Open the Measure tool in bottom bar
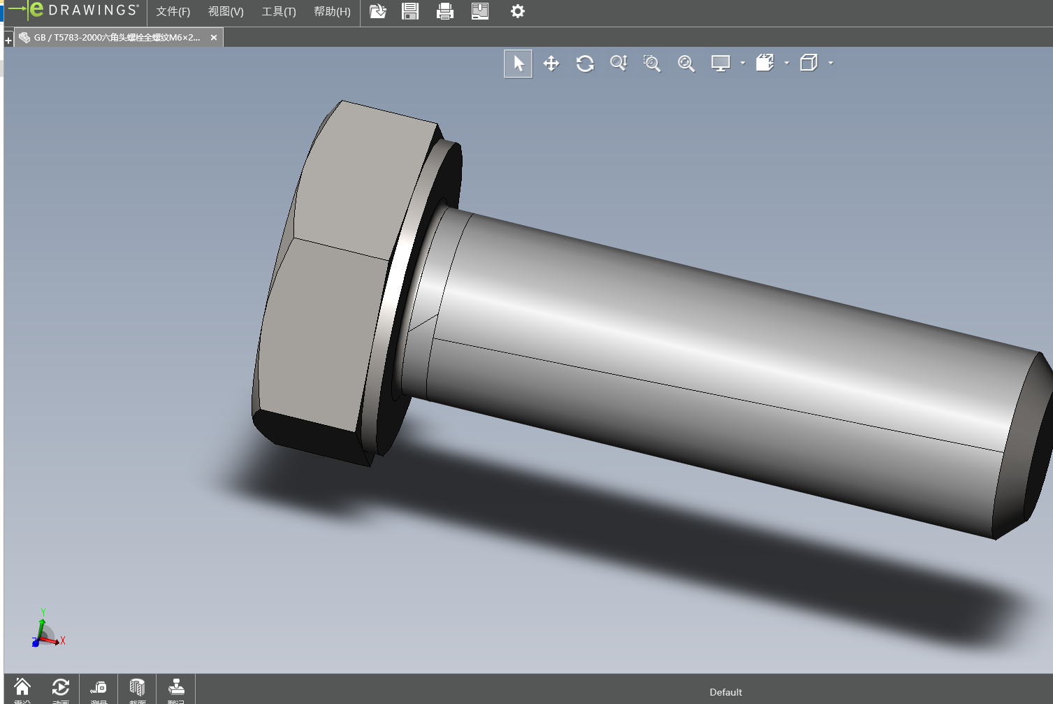This screenshot has height=704, width=1053. tap(99, 689)
